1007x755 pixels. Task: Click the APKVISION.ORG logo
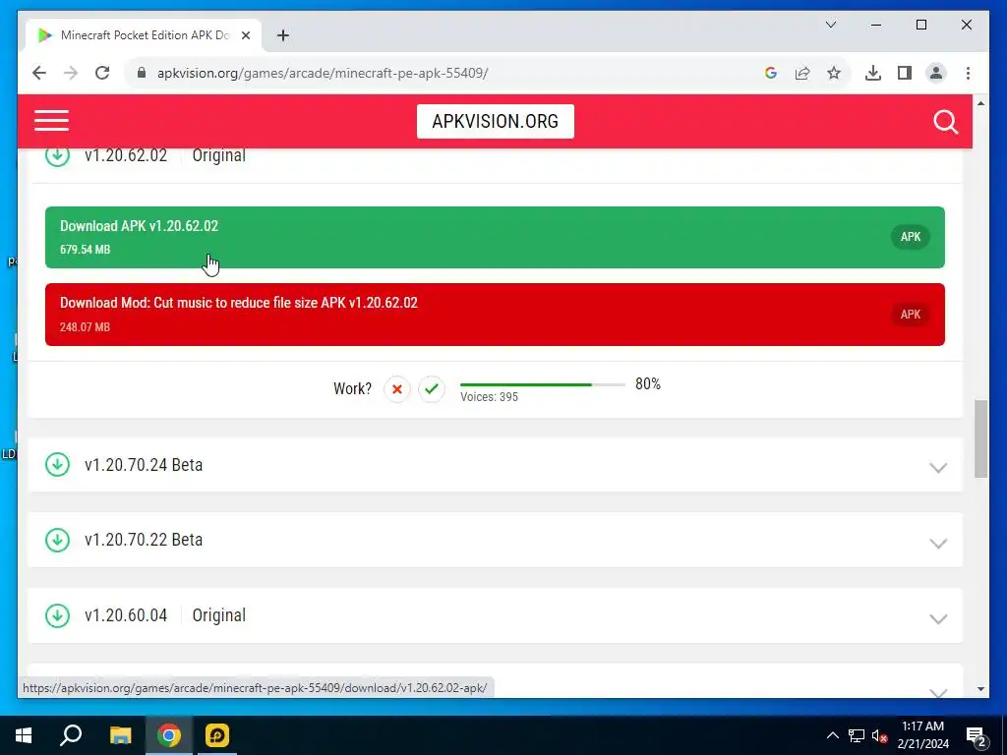[x=496, y=121]
